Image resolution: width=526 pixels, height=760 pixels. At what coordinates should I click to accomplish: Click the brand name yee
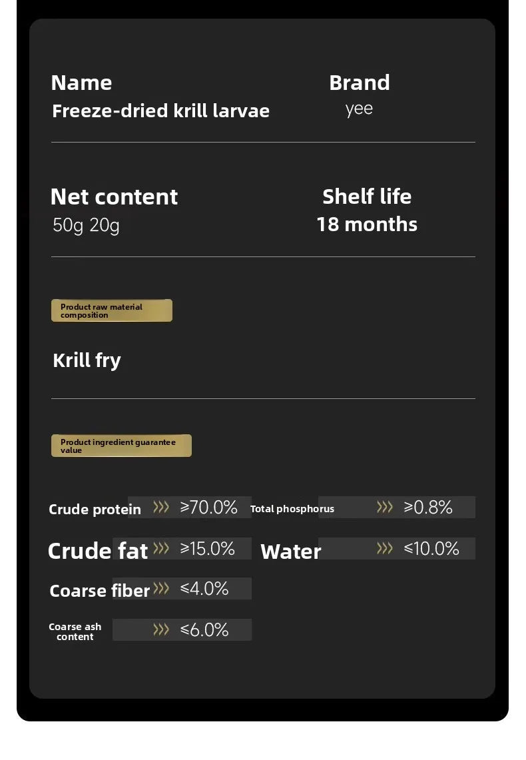pos(359,109)
